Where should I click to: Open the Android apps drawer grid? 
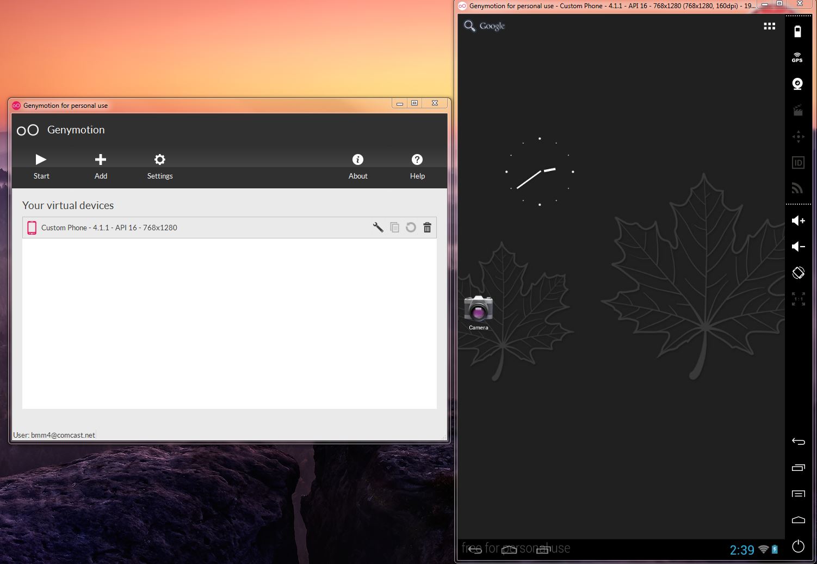[769, 26]
